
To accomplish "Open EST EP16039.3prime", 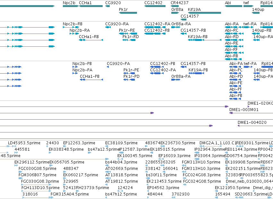I will [175, 156].
